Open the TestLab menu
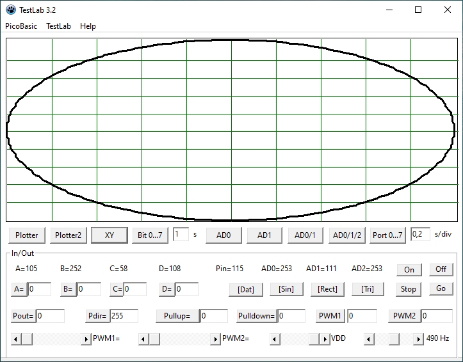This screenshot has width=463, height=362. (x=58, y=26)
